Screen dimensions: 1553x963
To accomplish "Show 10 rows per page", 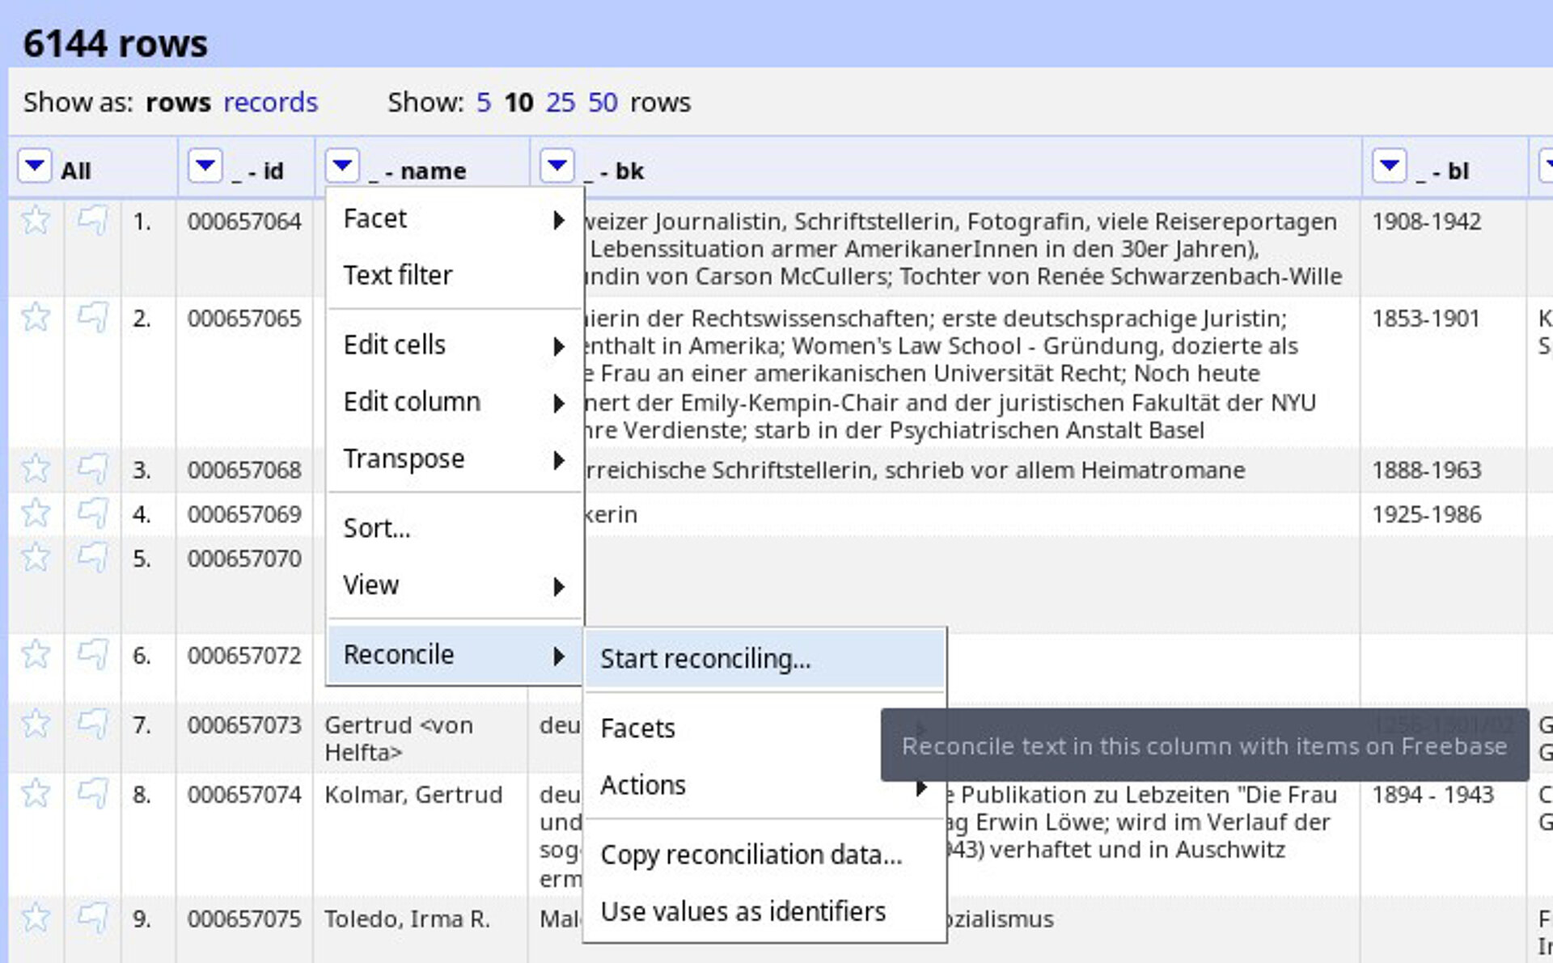I will [x=518, y=103].
